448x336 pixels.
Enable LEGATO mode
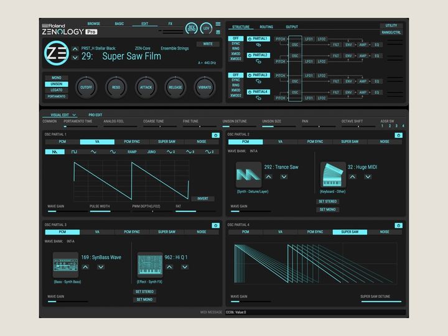point(56,90)
